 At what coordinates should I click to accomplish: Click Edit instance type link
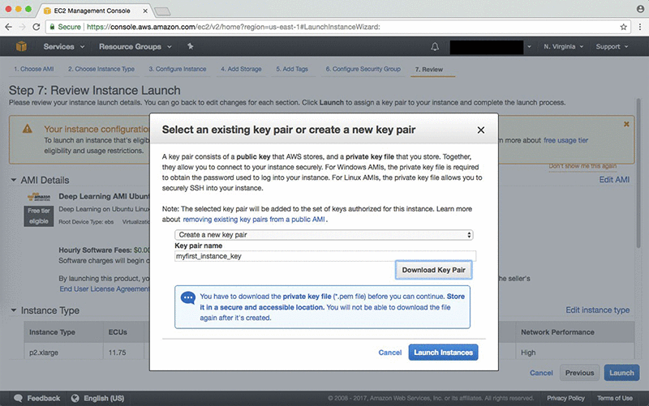[x=598, y=310]
